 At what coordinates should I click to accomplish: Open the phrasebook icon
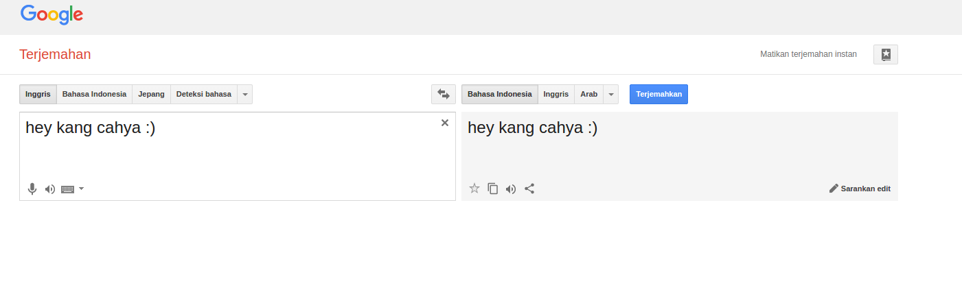(x=885, y=55)
